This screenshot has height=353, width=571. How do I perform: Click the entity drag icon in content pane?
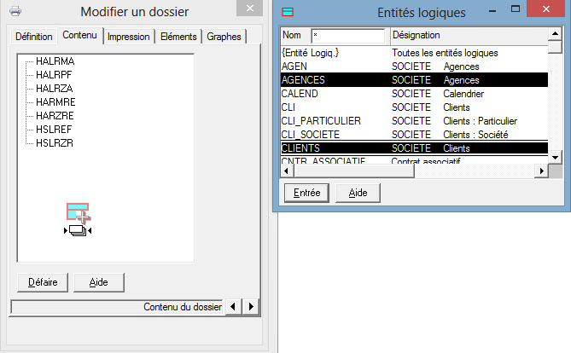(x=78, y=213)
